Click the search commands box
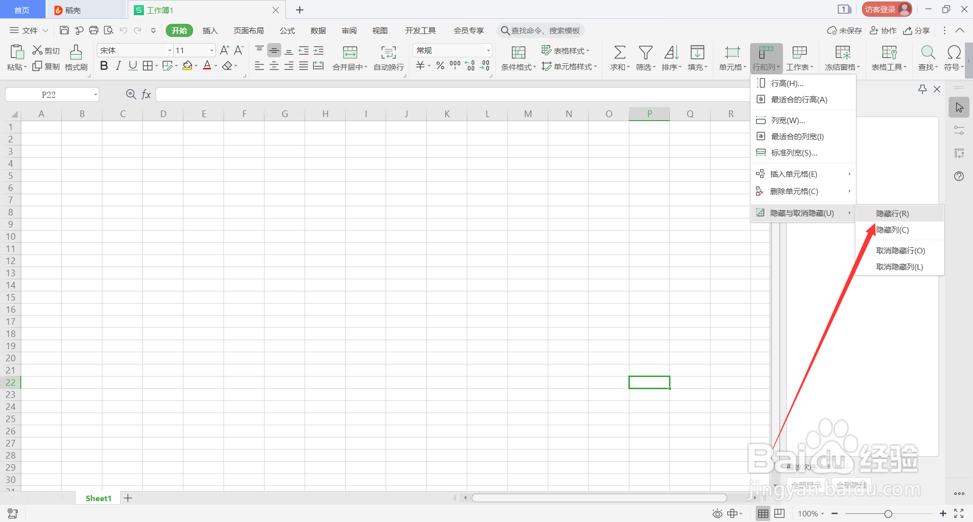 coord(540,31)
